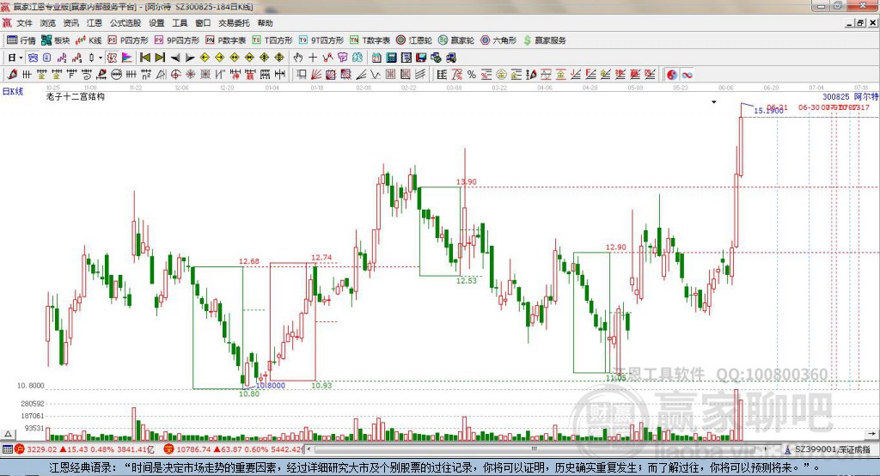Click the yin-yang taiji icon

pos(672,75)
